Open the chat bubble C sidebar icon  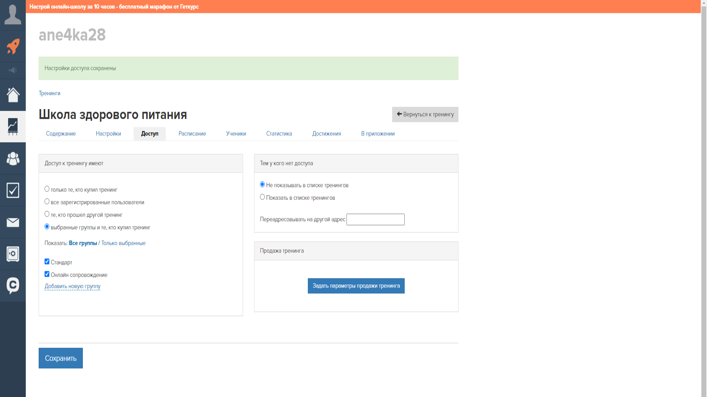13,286
